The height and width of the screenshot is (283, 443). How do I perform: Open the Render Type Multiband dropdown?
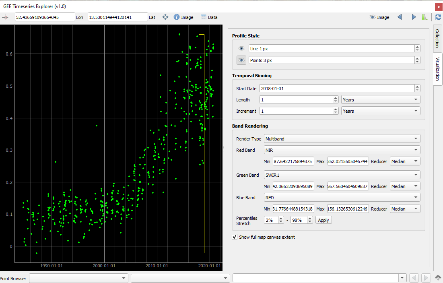(x=342, y=139)
